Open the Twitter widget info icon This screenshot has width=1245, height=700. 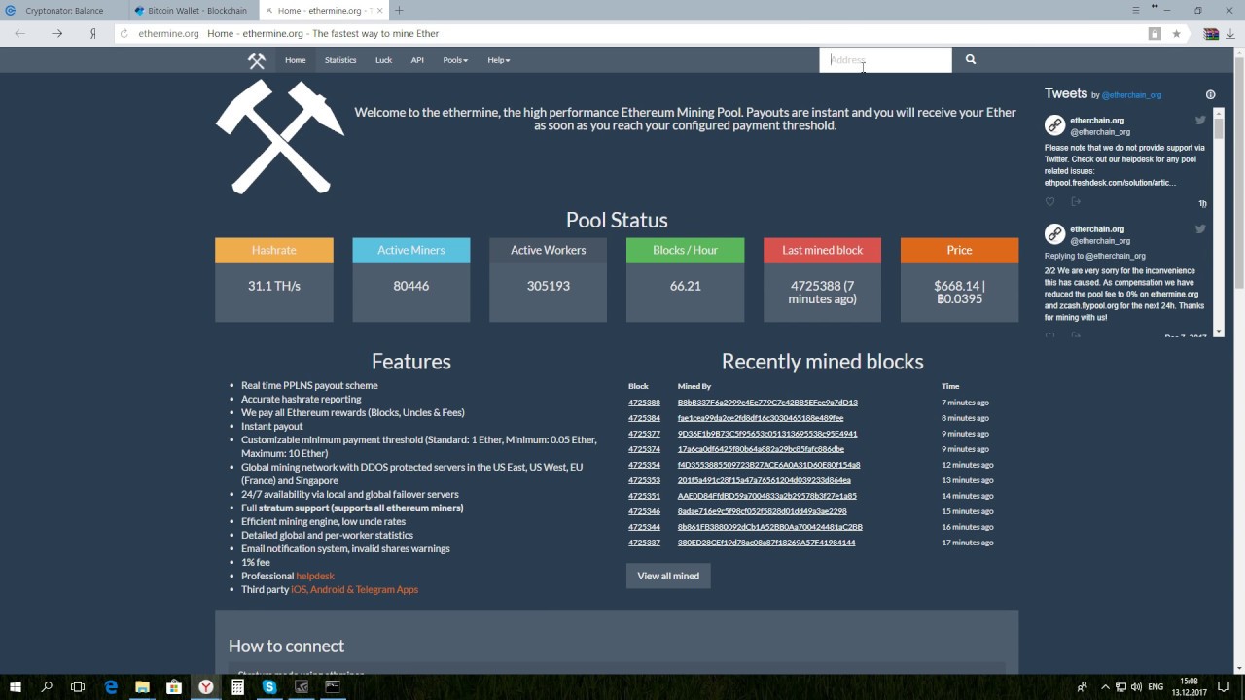click(x=1210, y=94)
